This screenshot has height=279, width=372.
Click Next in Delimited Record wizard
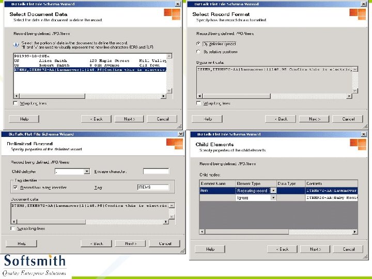pos(130,243)
